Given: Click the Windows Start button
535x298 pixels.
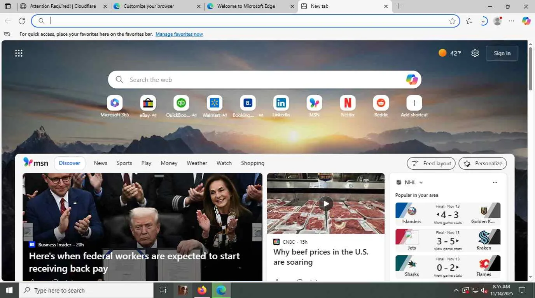Looking at the screenshot, I should [x=9, y=290].
